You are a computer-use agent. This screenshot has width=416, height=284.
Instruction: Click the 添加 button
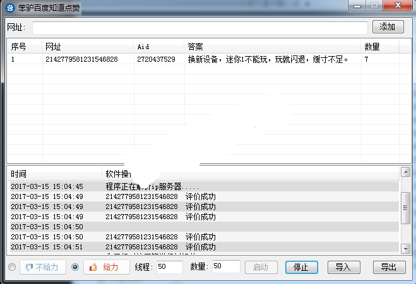[x=388, y=26]
